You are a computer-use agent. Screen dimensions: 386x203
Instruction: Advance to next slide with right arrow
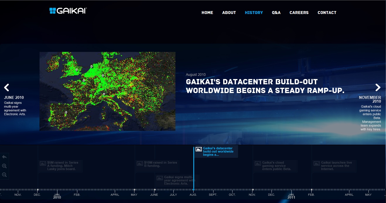(x=378, y=87)
